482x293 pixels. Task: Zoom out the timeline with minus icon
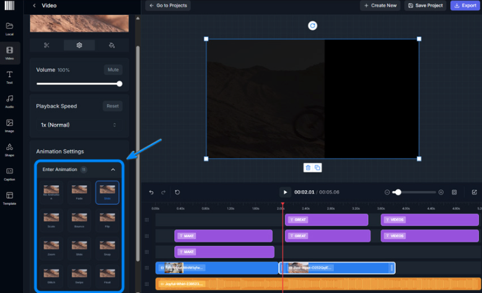(387, 192)
